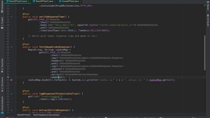Click the equalTo call in body assertion

pos(82,25)
